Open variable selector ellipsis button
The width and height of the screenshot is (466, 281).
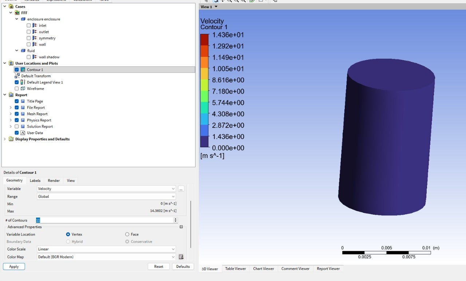181,189
